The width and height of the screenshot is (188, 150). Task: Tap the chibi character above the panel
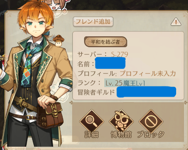coord(57,5)
